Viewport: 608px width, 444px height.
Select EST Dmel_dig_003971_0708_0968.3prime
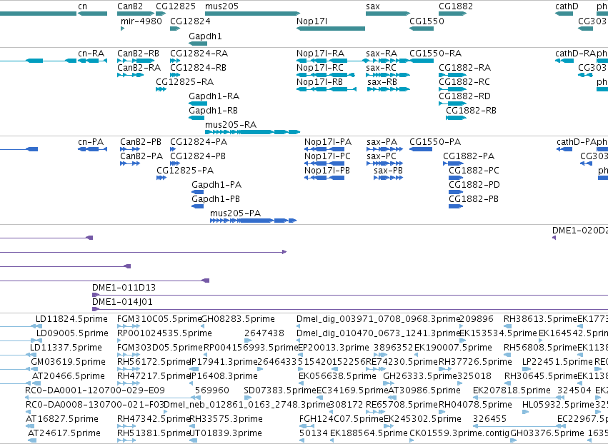[378, 319]
